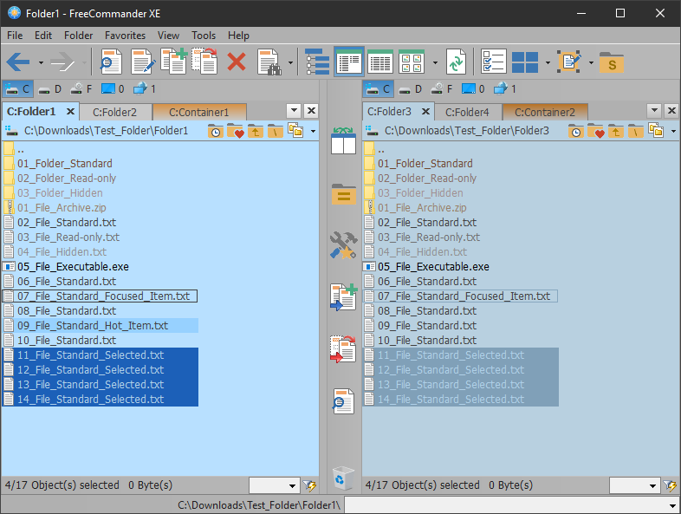681x514 pixels.
Task: Toggle the folder tree view icon
Action: click(x=317, y=62)
